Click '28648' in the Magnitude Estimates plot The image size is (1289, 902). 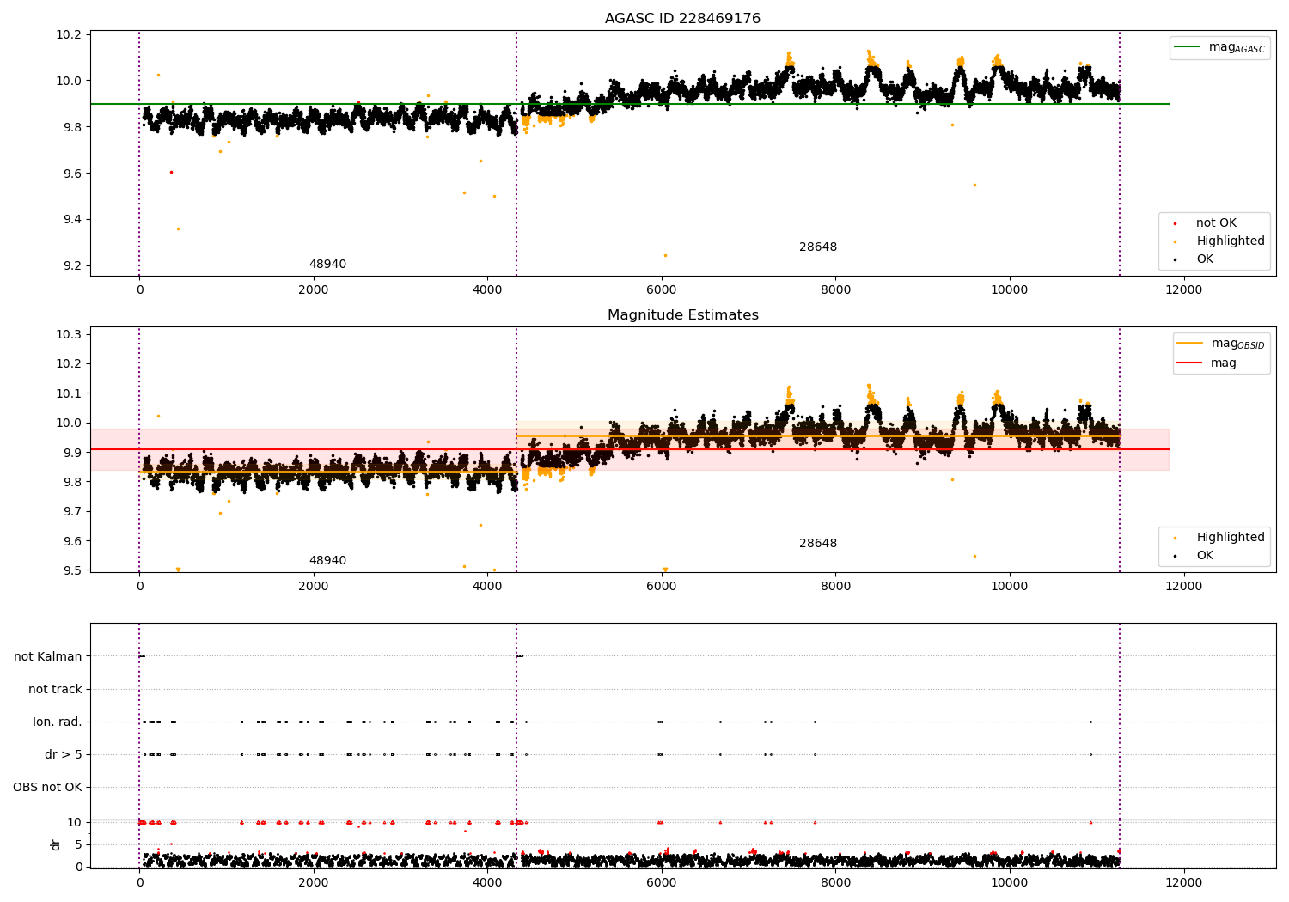click(x=818, y=544)
